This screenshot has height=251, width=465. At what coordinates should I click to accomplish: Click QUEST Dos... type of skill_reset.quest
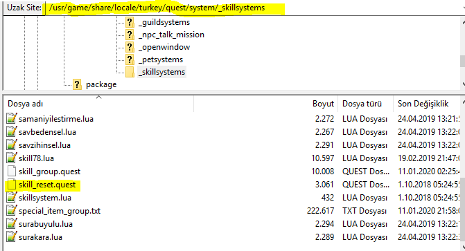pos(366,185)
